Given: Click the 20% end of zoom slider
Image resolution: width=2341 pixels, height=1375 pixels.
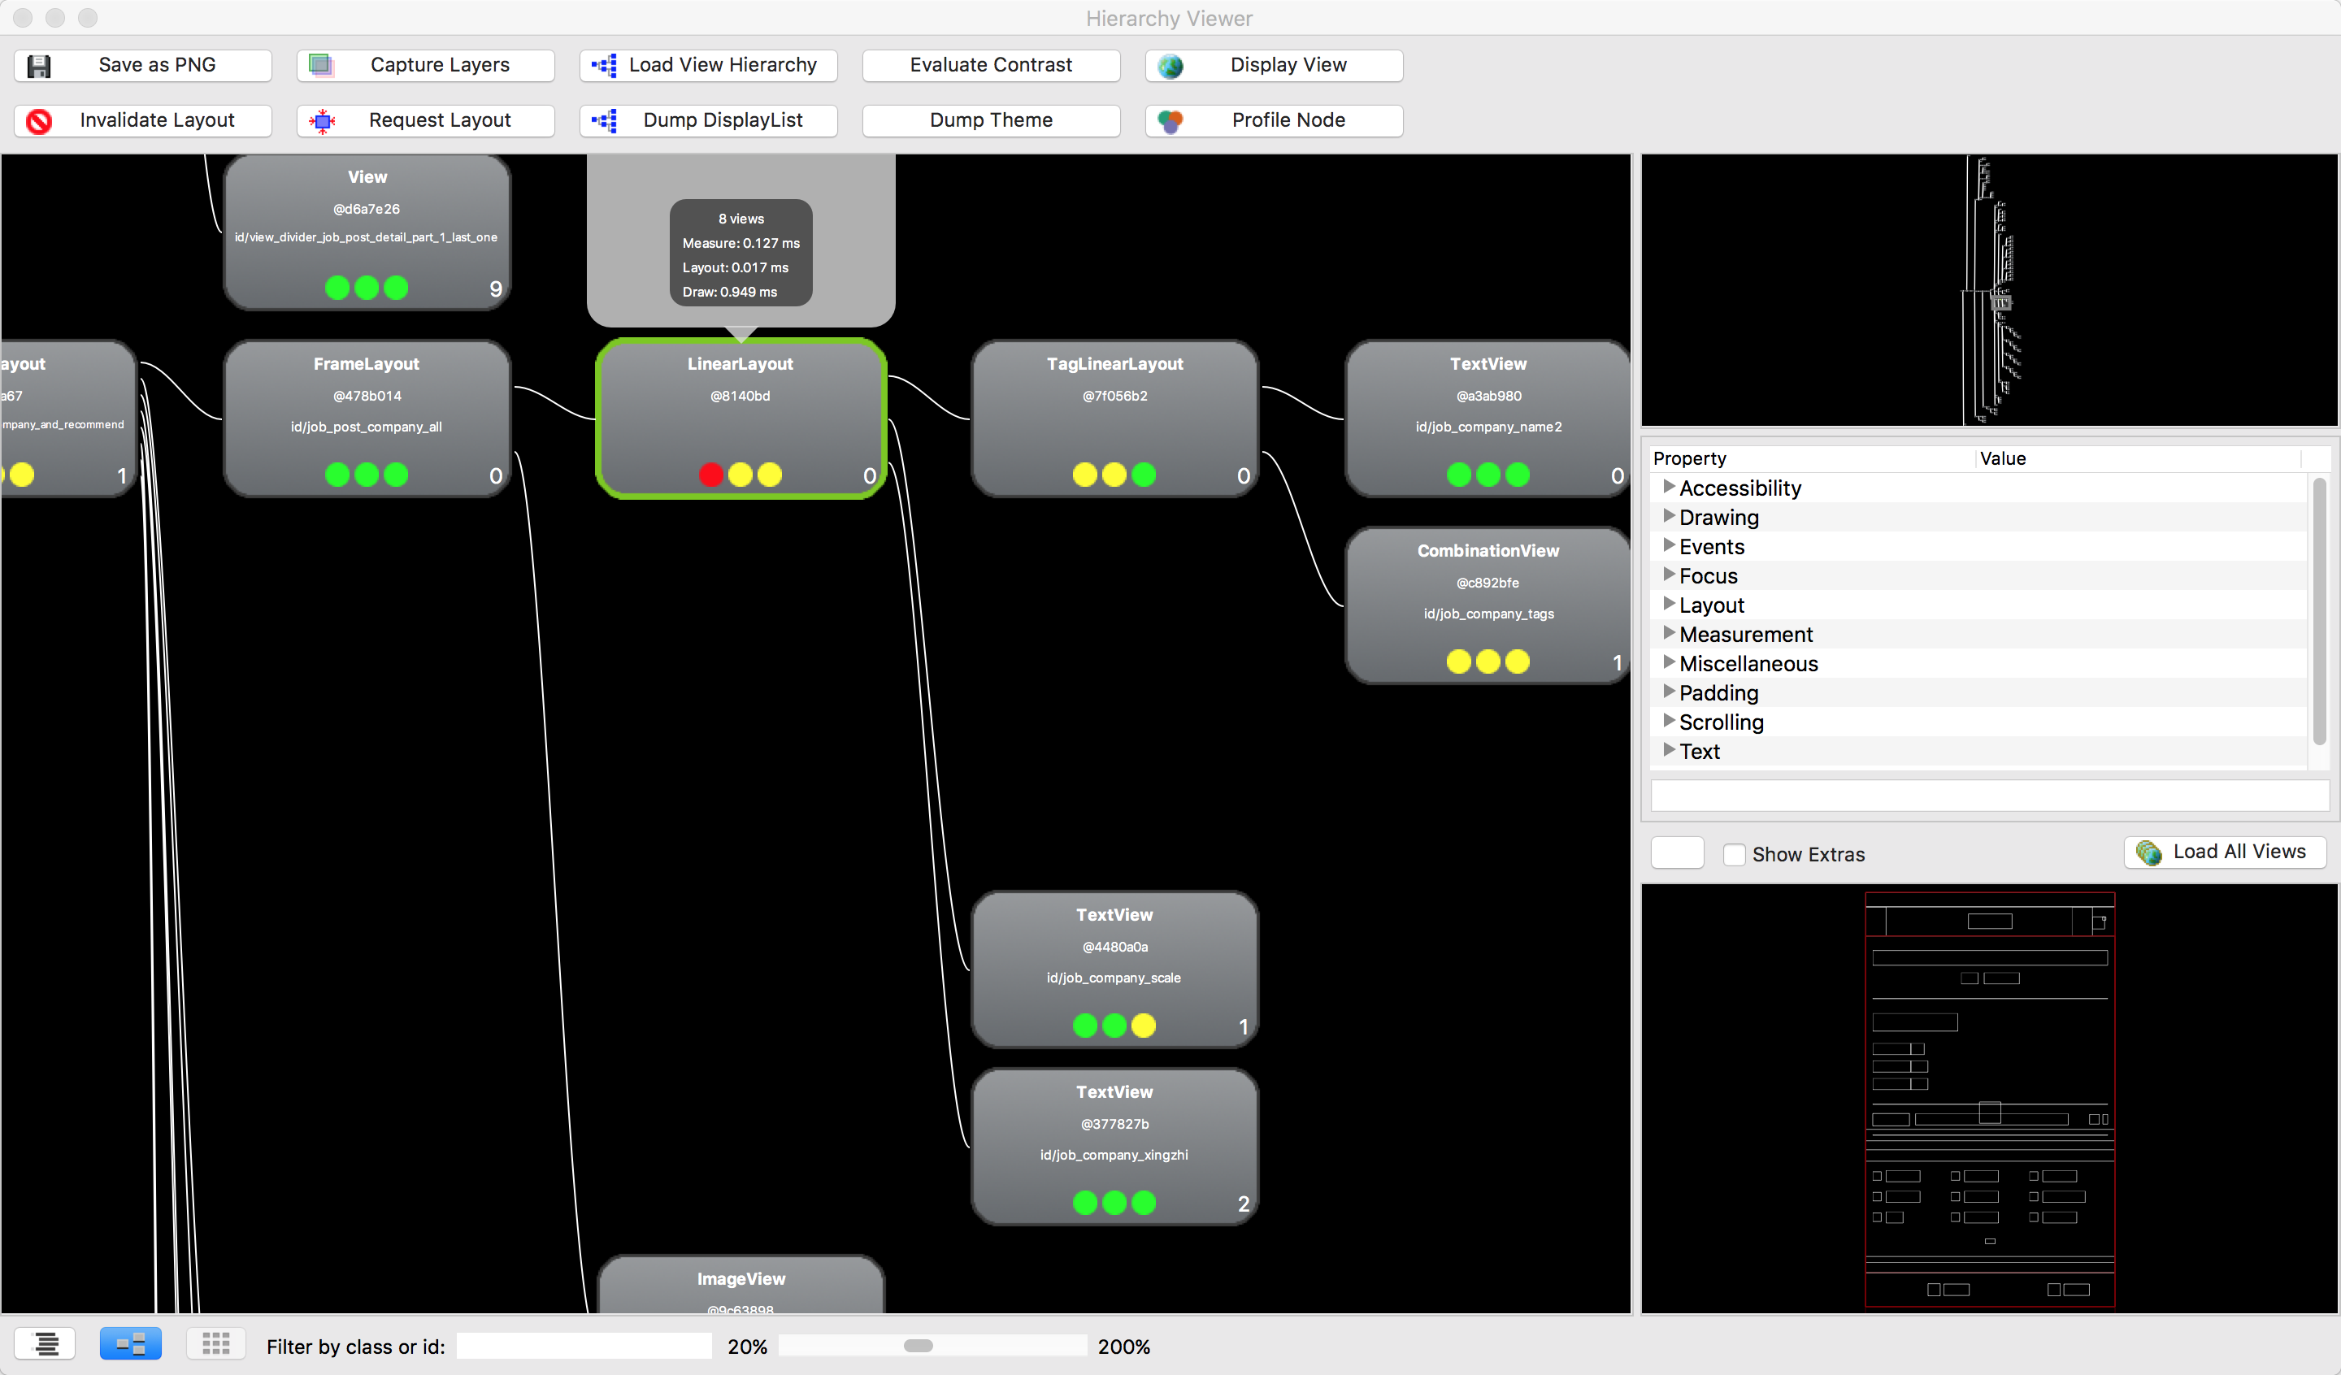Looking at the screenshot, I should tap(747, 1347).
